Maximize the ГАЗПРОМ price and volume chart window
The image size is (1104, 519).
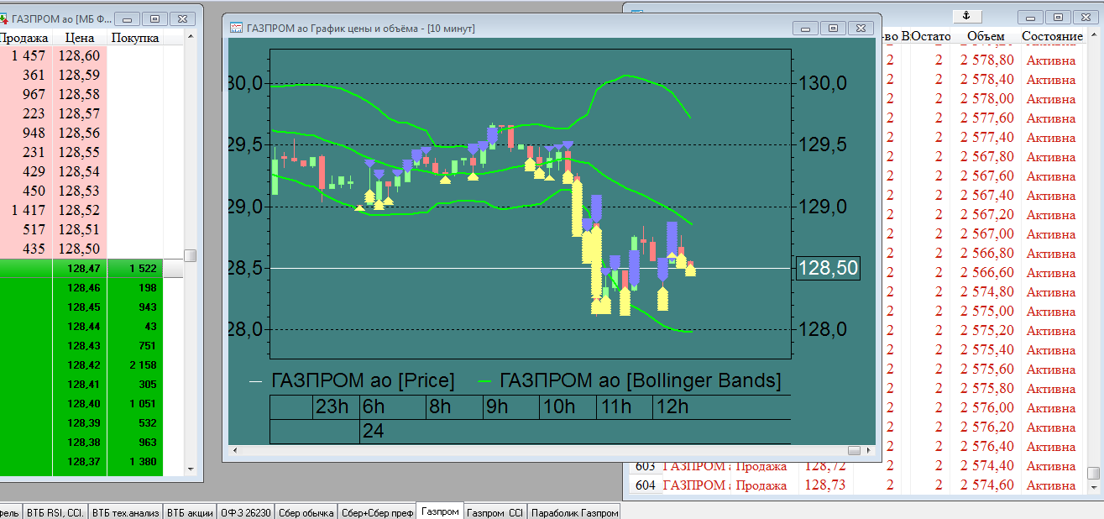point(833,28)
